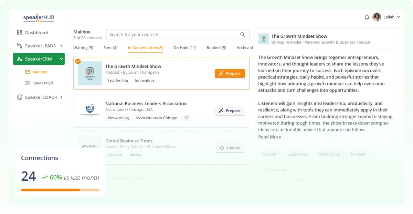Click the Finance tag
This screenshot has height=214, width=413.
[x=115, y=155]
